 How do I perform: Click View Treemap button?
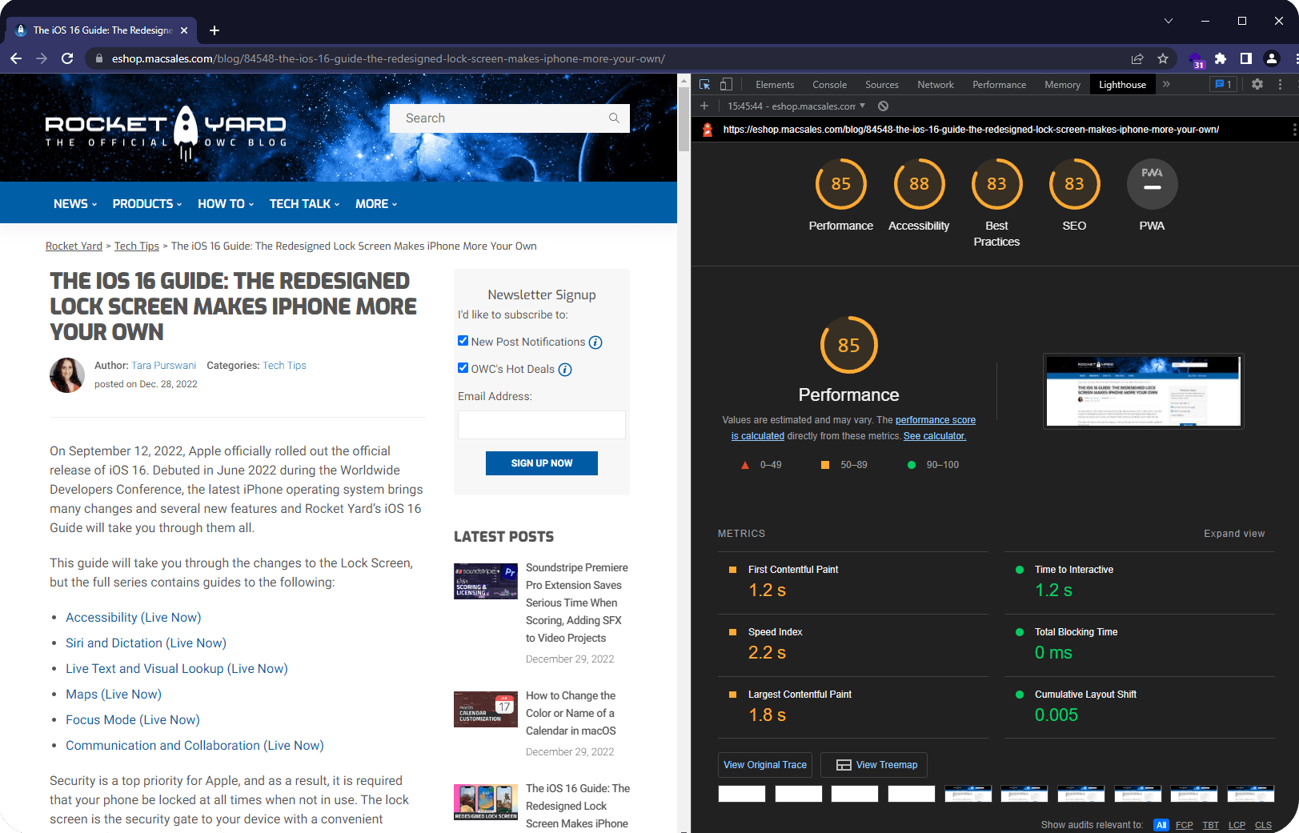click(874, 765)
